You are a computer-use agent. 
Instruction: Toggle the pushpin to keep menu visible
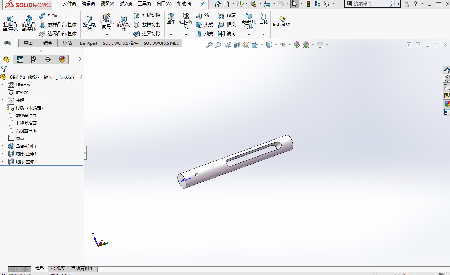(203, 4)
